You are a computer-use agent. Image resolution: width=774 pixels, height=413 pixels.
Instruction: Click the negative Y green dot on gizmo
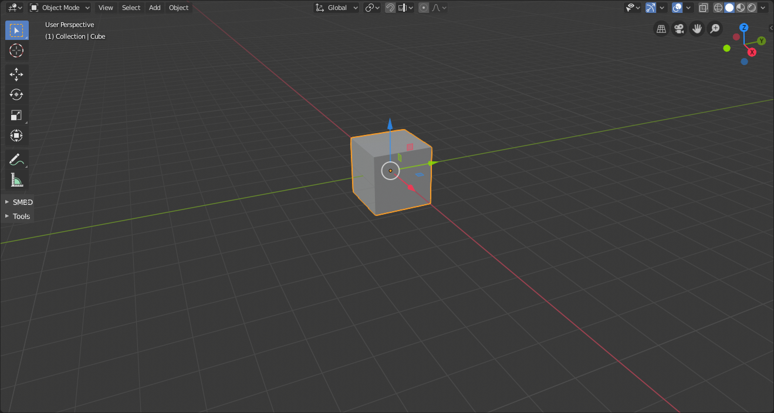pyautogui.click(x=726, y=48)
